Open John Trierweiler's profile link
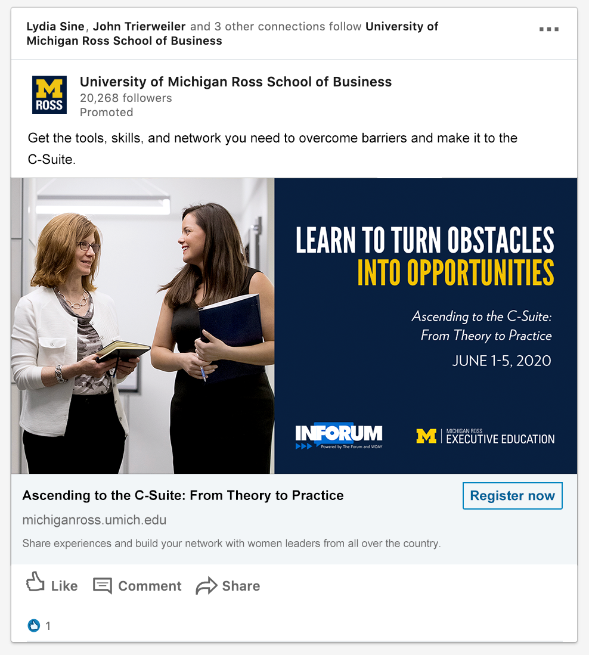This screenshot has height=655, width=589. (139, 26)
